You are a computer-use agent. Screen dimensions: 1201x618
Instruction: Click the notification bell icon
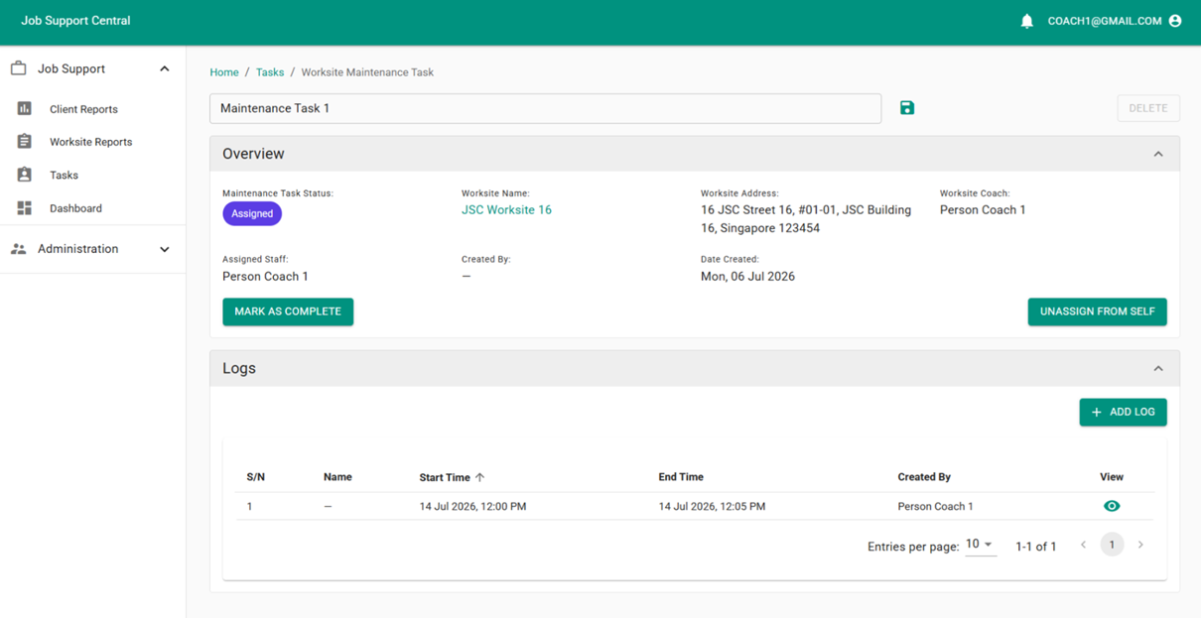tap(1027, 21)
